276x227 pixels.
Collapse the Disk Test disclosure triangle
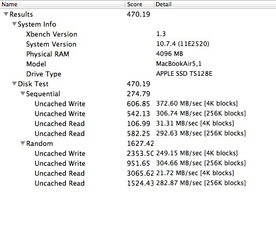[15, 84]
